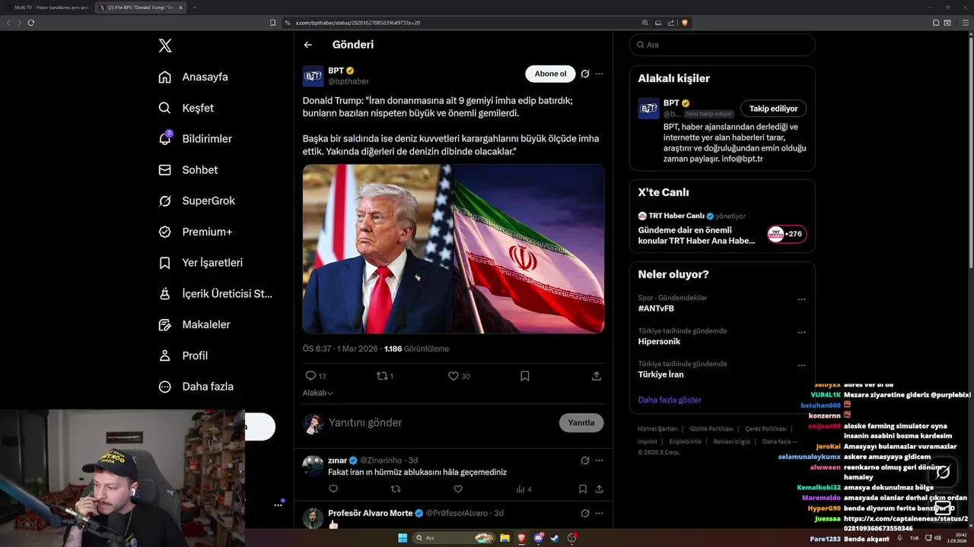The height and width of the screenshot is (547, 974).
Task: Open three-dot menu on Profesör Alvaro reply
Action: tap(600, 514)
